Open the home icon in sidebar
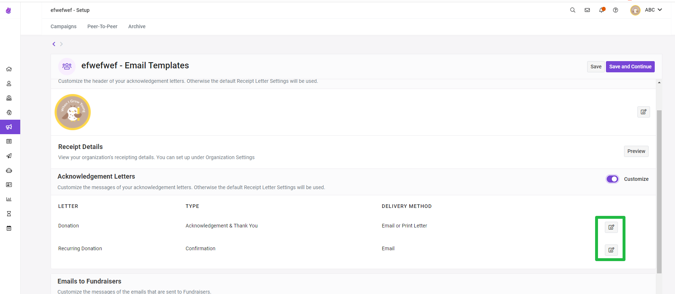675x294 pixels. pyautogui.click(x=9, y=69)
